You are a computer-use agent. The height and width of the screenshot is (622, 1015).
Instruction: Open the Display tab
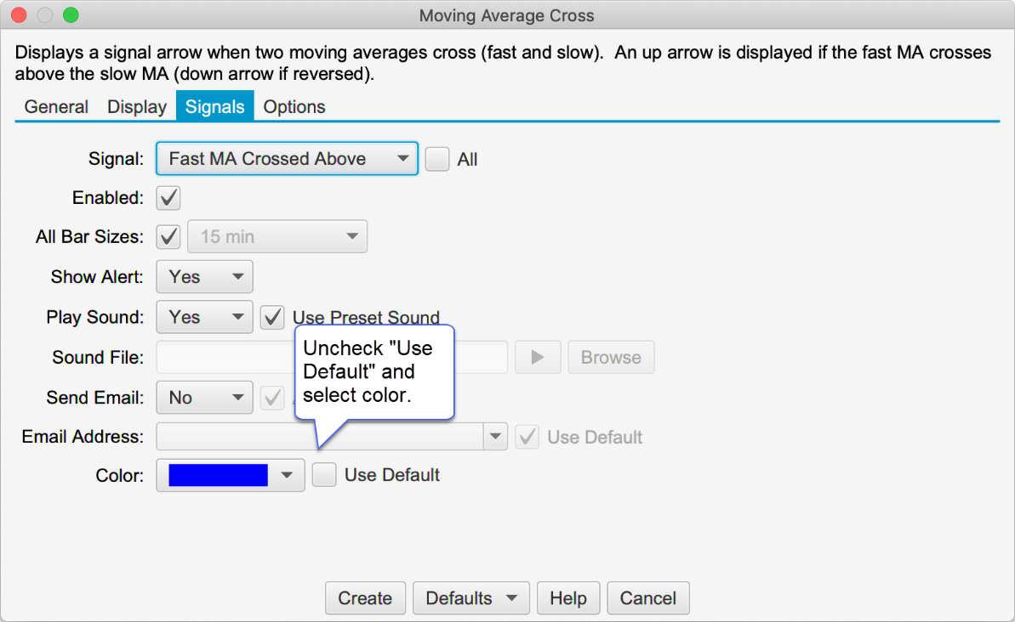(137, 107)
